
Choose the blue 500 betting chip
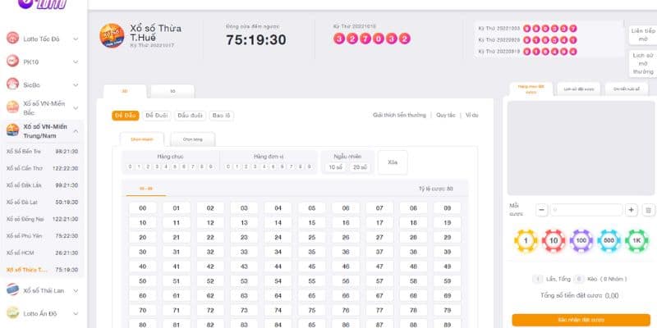pos(609,241)
